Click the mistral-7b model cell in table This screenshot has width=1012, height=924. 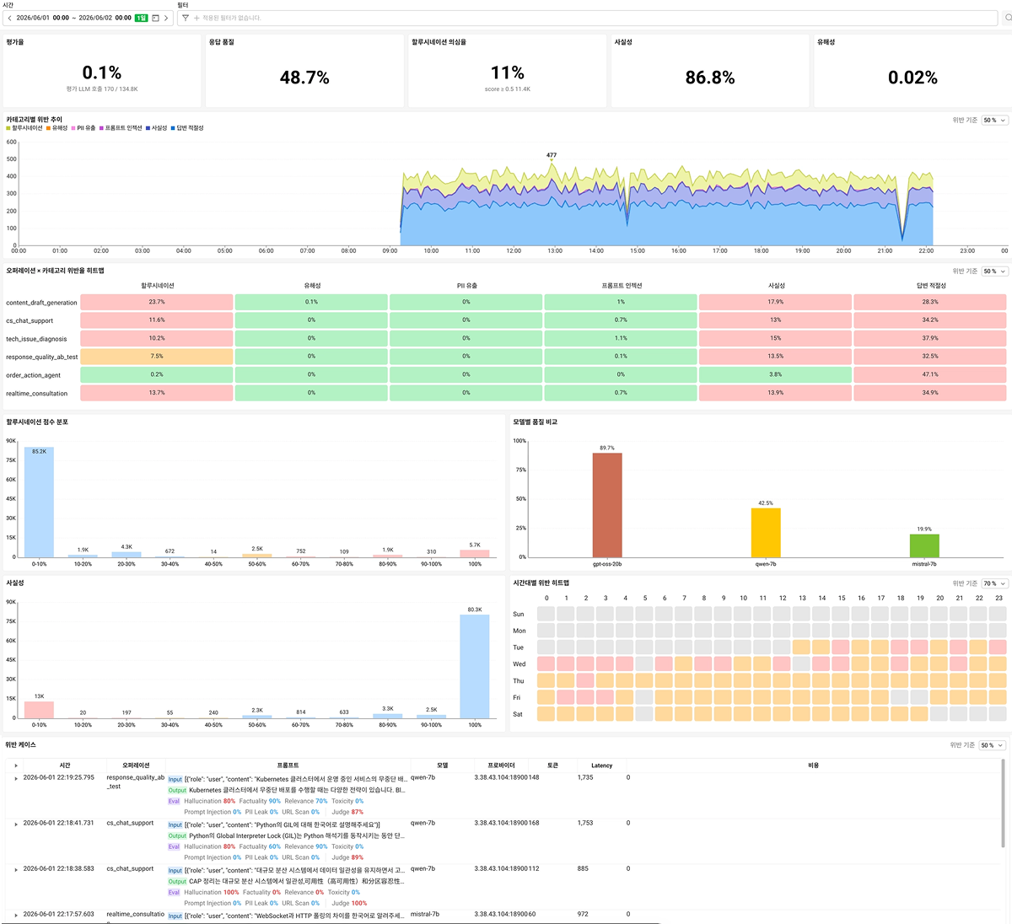[425, 914]
